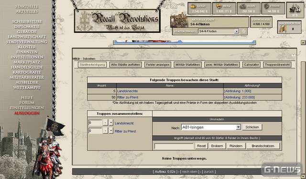
Task: Increase Ritter zu Pferd with plus
Action: click(x=111, y=130)
